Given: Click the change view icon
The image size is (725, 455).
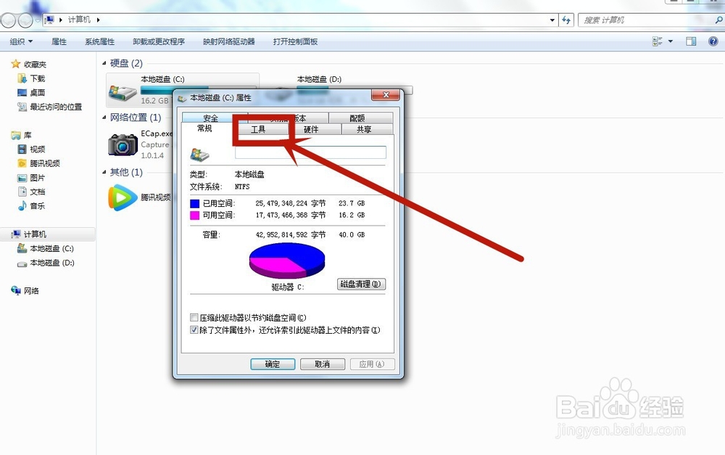Looking at the screenshot, I should [x=657, y=41].
